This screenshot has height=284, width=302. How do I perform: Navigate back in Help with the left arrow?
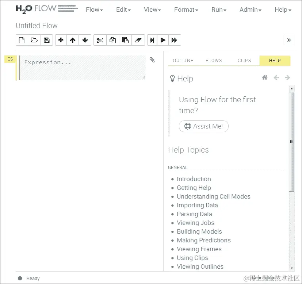(x=276, y=78)
